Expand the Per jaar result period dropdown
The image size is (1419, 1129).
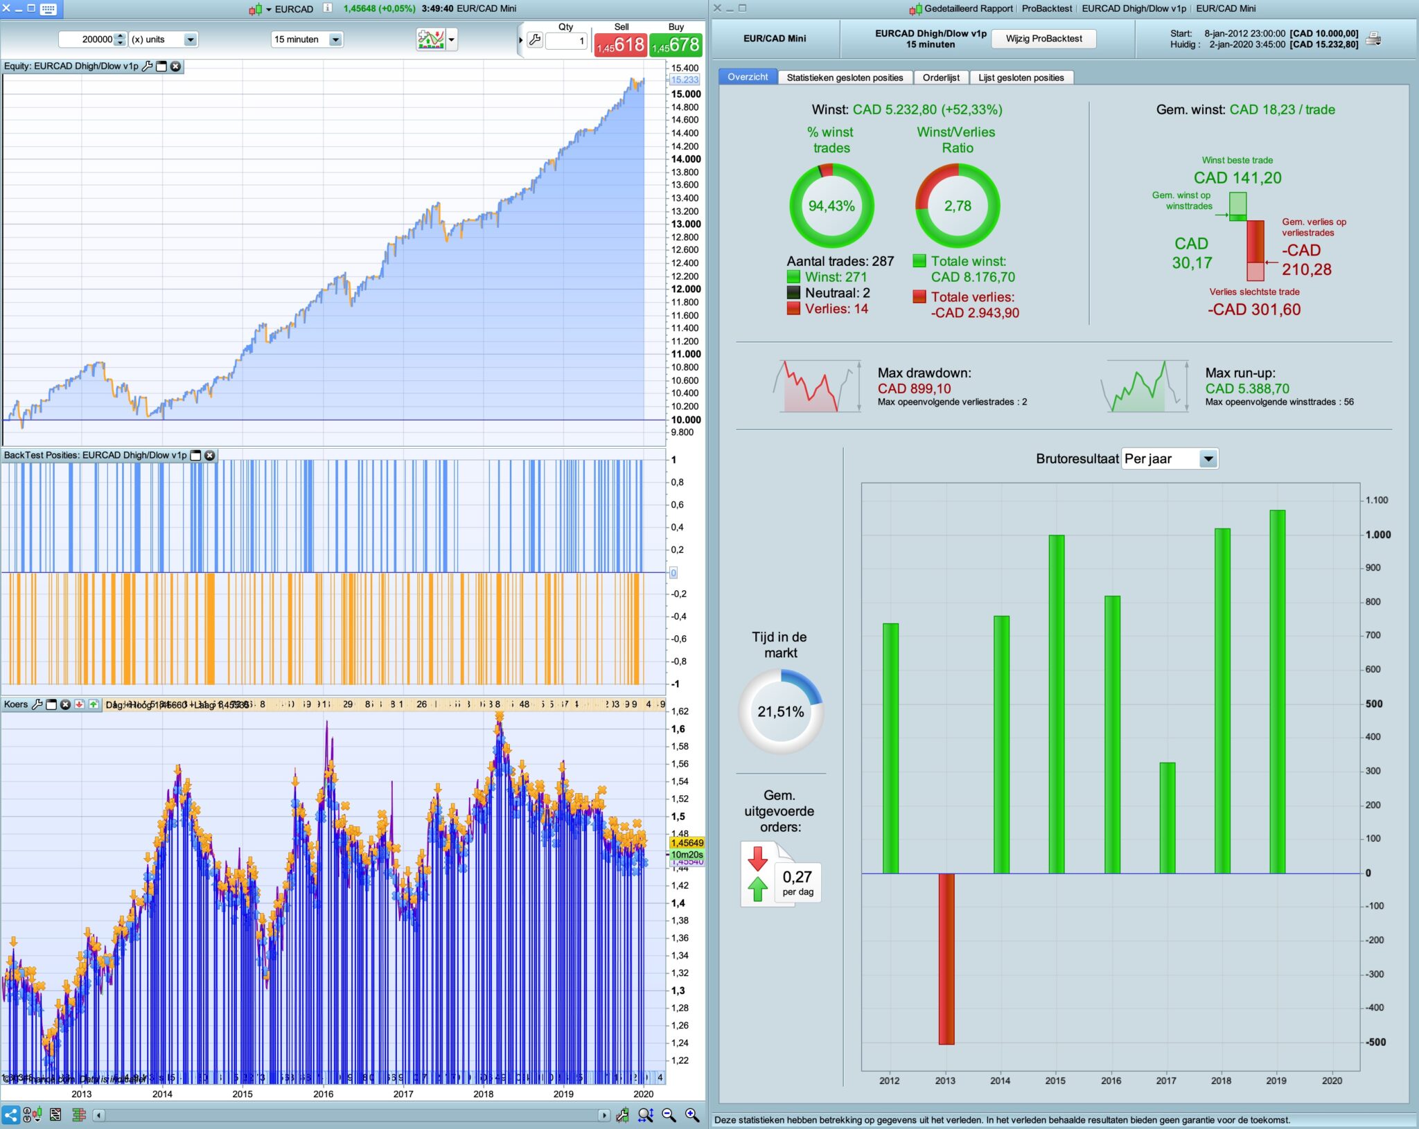(1208, 459)
